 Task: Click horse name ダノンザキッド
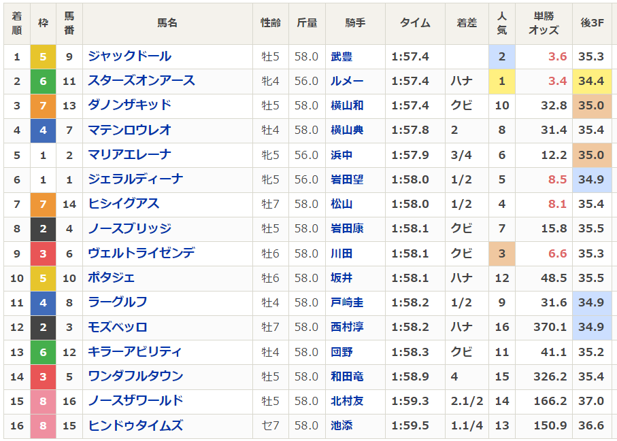click(129, 105)
